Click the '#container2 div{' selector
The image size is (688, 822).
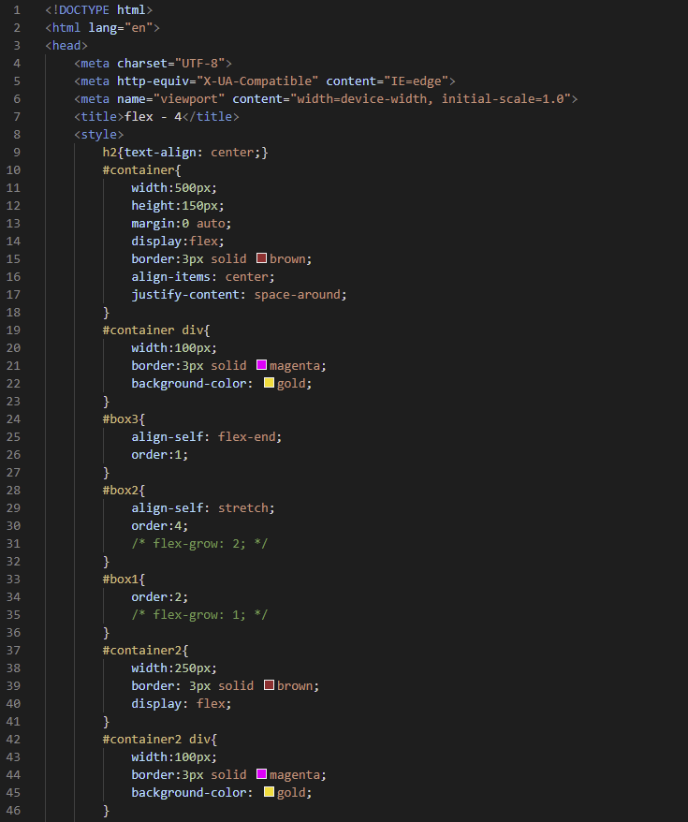(160, 740)
